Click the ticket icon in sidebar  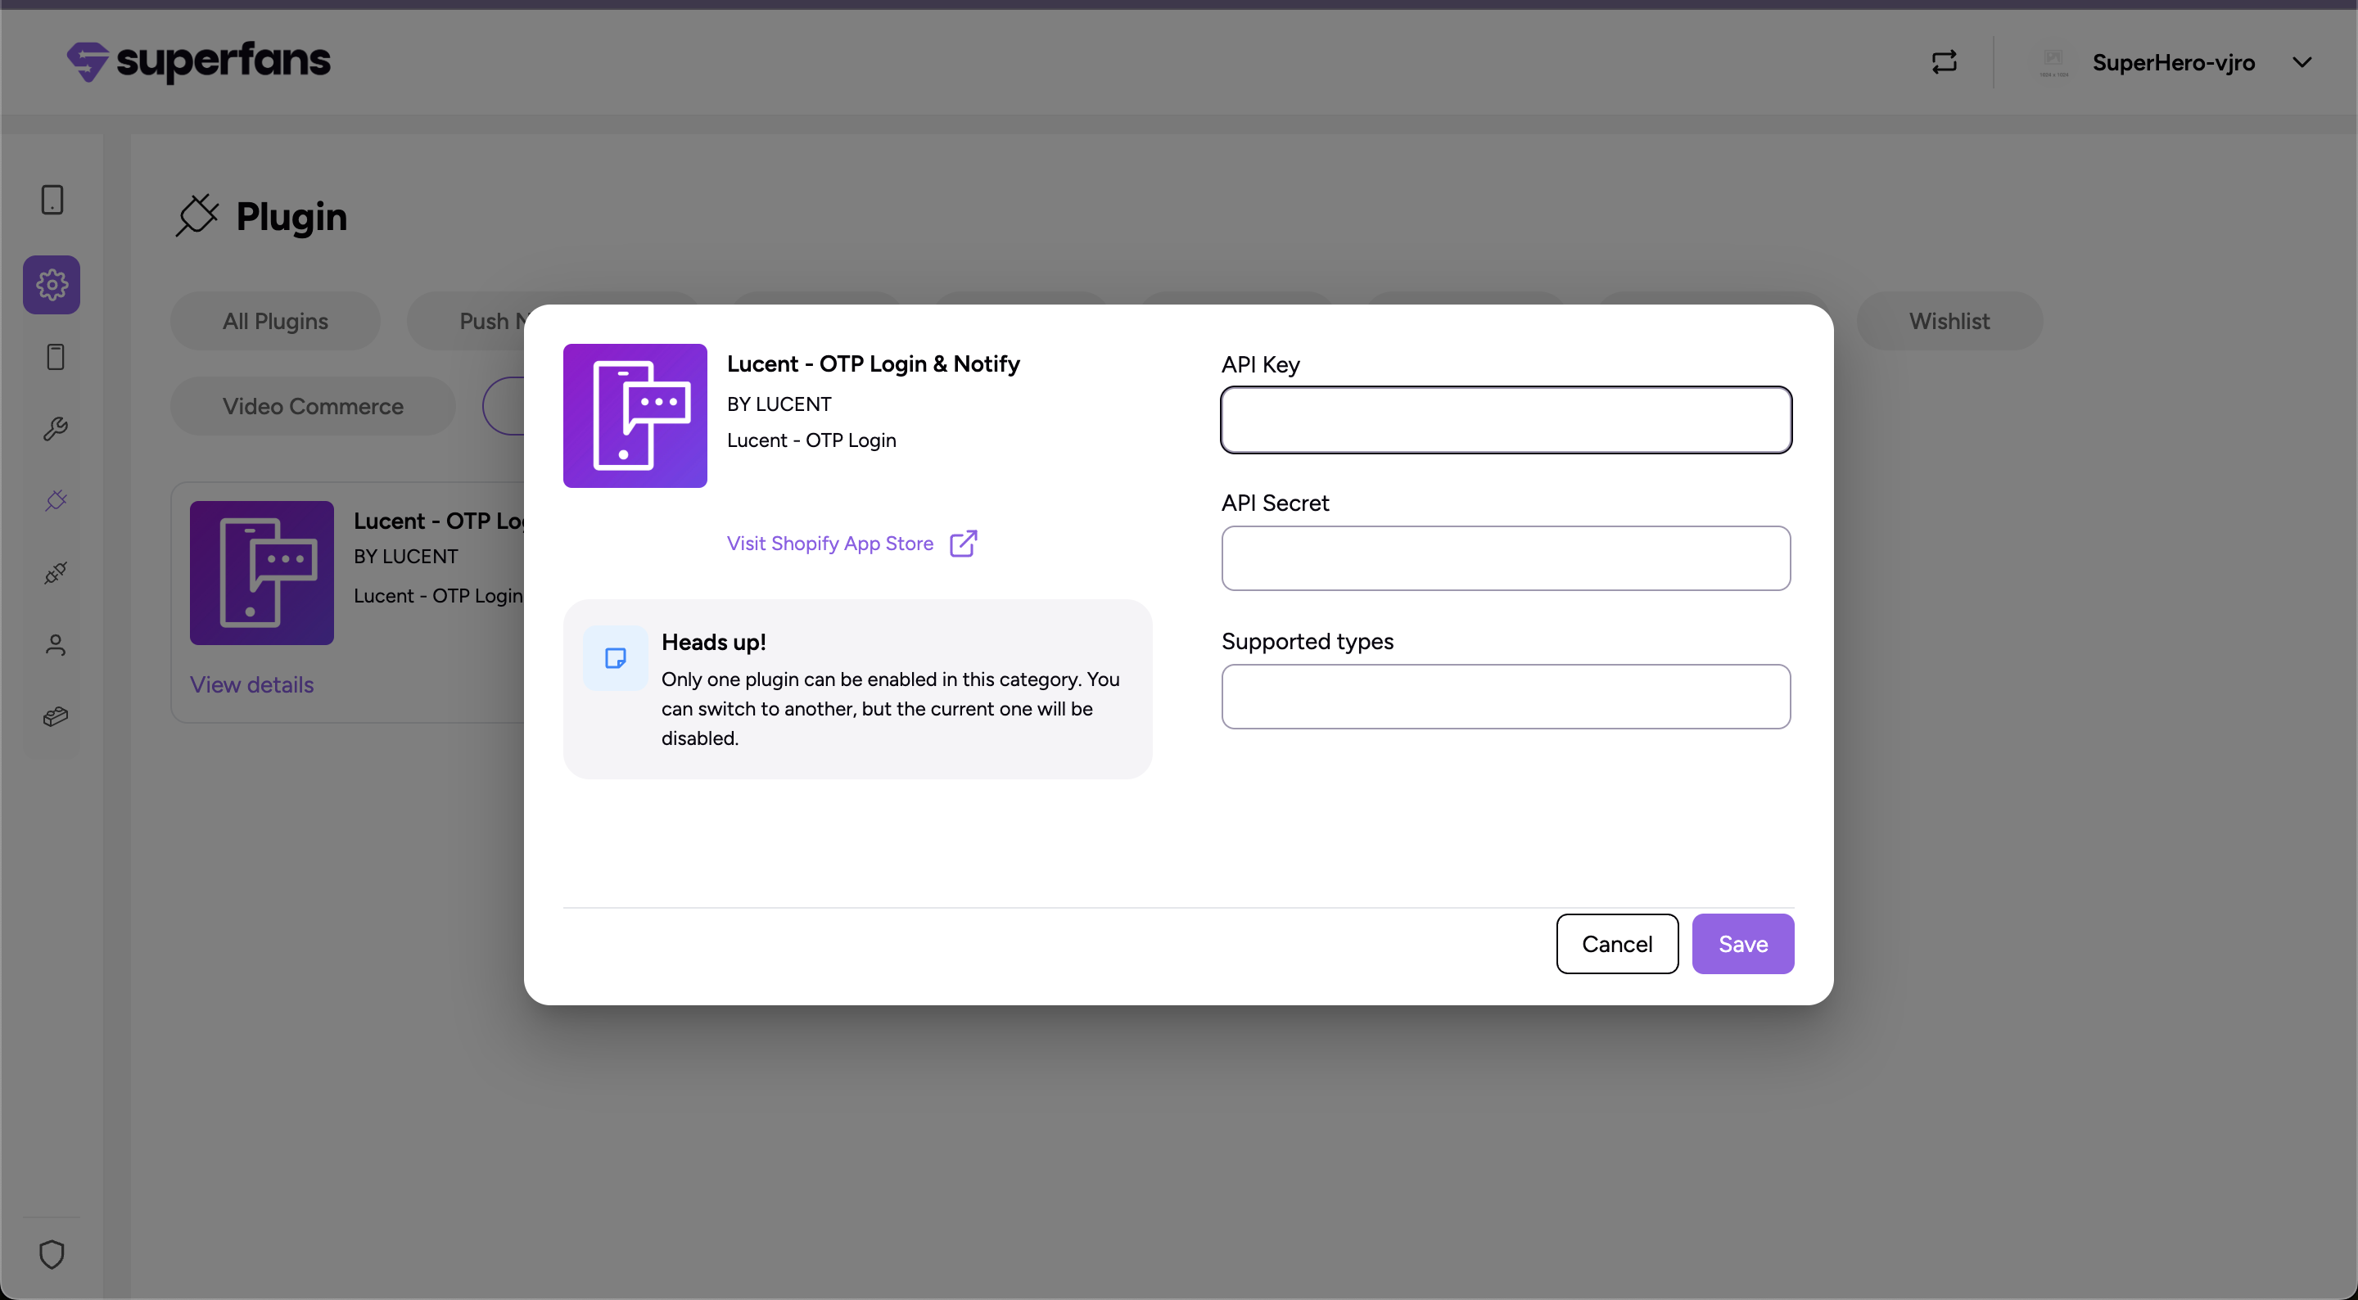pyautogui.click(x=55, y=717)
